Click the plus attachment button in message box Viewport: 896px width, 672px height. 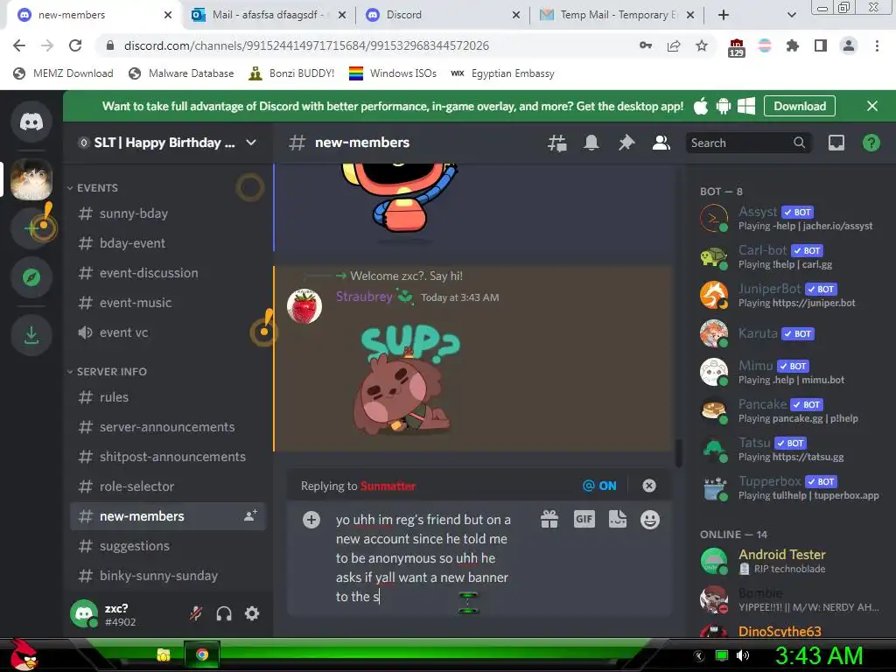[311, 520]
